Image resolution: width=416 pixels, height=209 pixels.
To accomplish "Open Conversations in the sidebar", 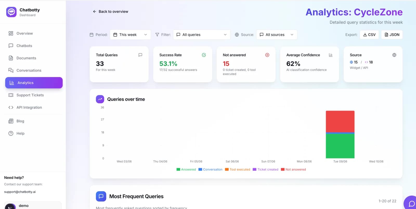I will pyautogui.click(x=34, y=70).
